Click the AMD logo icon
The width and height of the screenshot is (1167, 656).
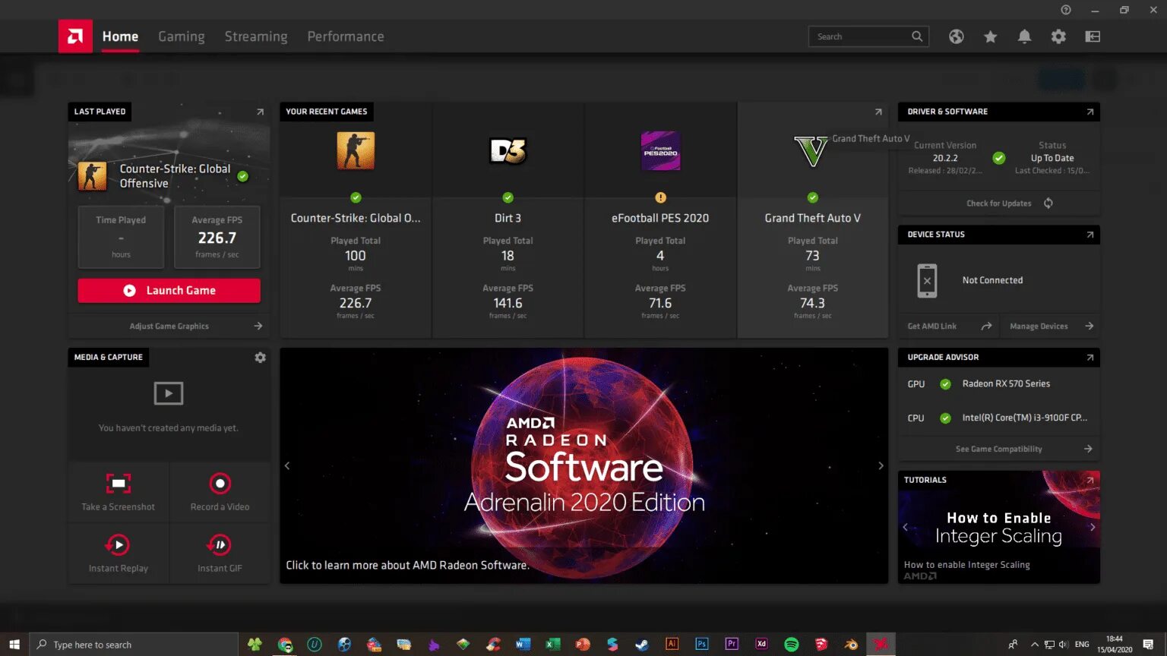click(75, 36)
